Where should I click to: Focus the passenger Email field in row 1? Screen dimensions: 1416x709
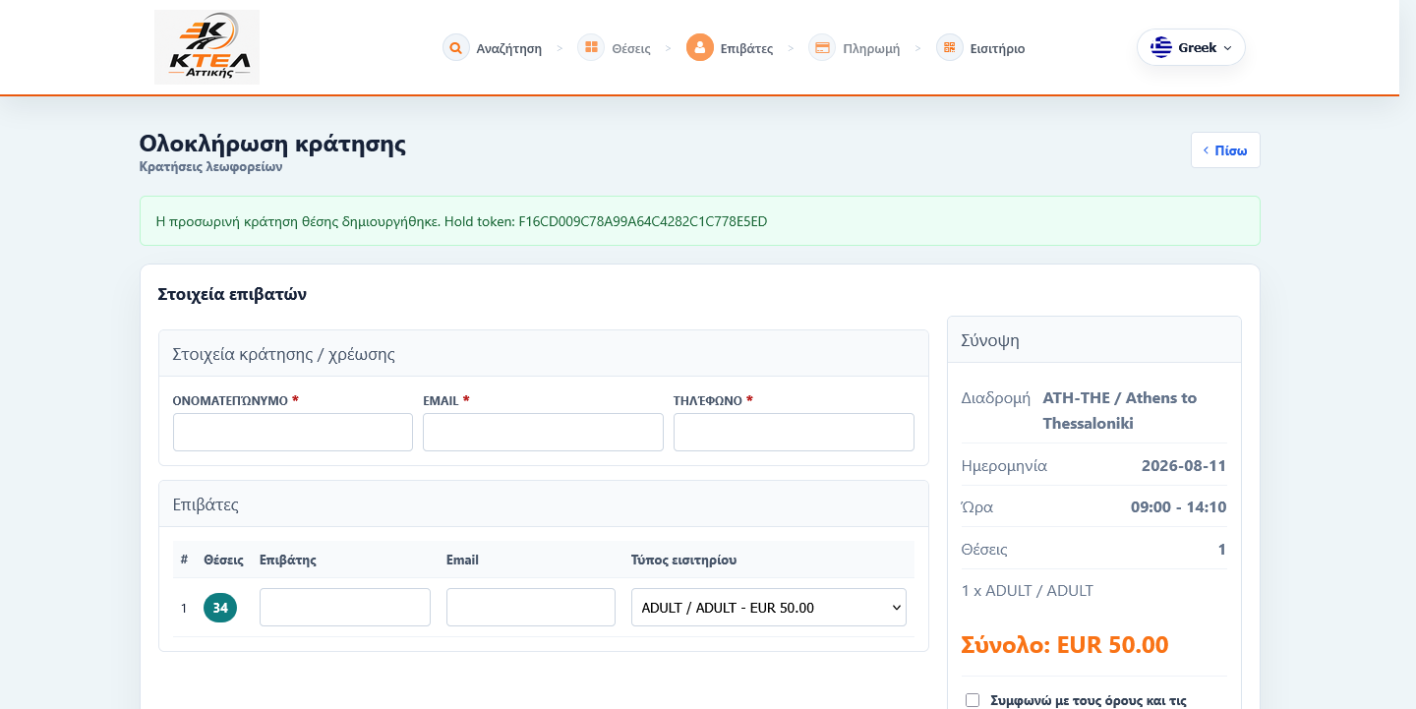[531, 607]
